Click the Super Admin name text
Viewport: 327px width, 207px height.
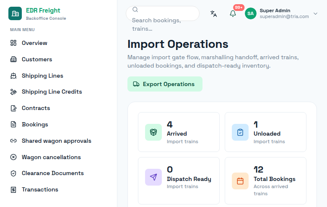[275, 10]
